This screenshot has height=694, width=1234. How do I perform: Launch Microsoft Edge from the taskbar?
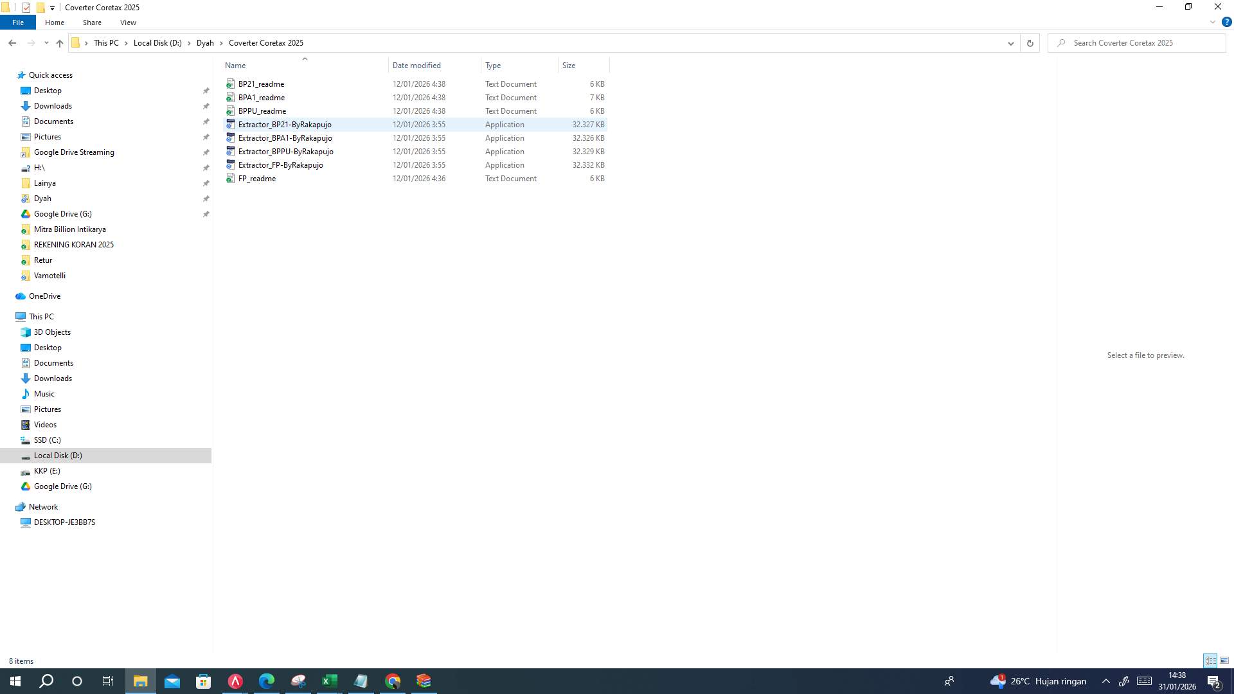(x=267, y=681)
